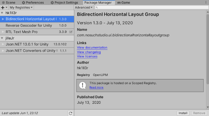The width and height of the screenshot is (209, 116).
Task: Open View licenses link
Action: click(87, 56)
